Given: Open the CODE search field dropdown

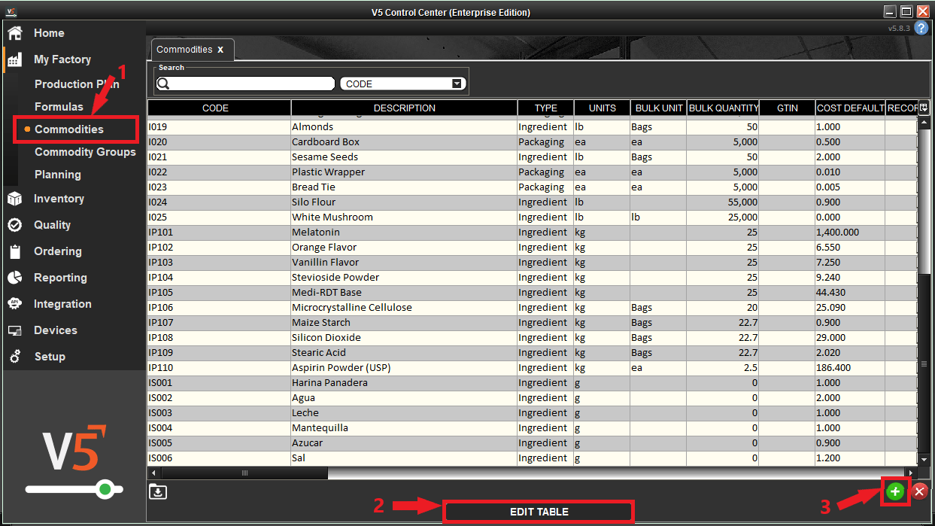Looking at the screenshot, I should click(x=457, y=83).
